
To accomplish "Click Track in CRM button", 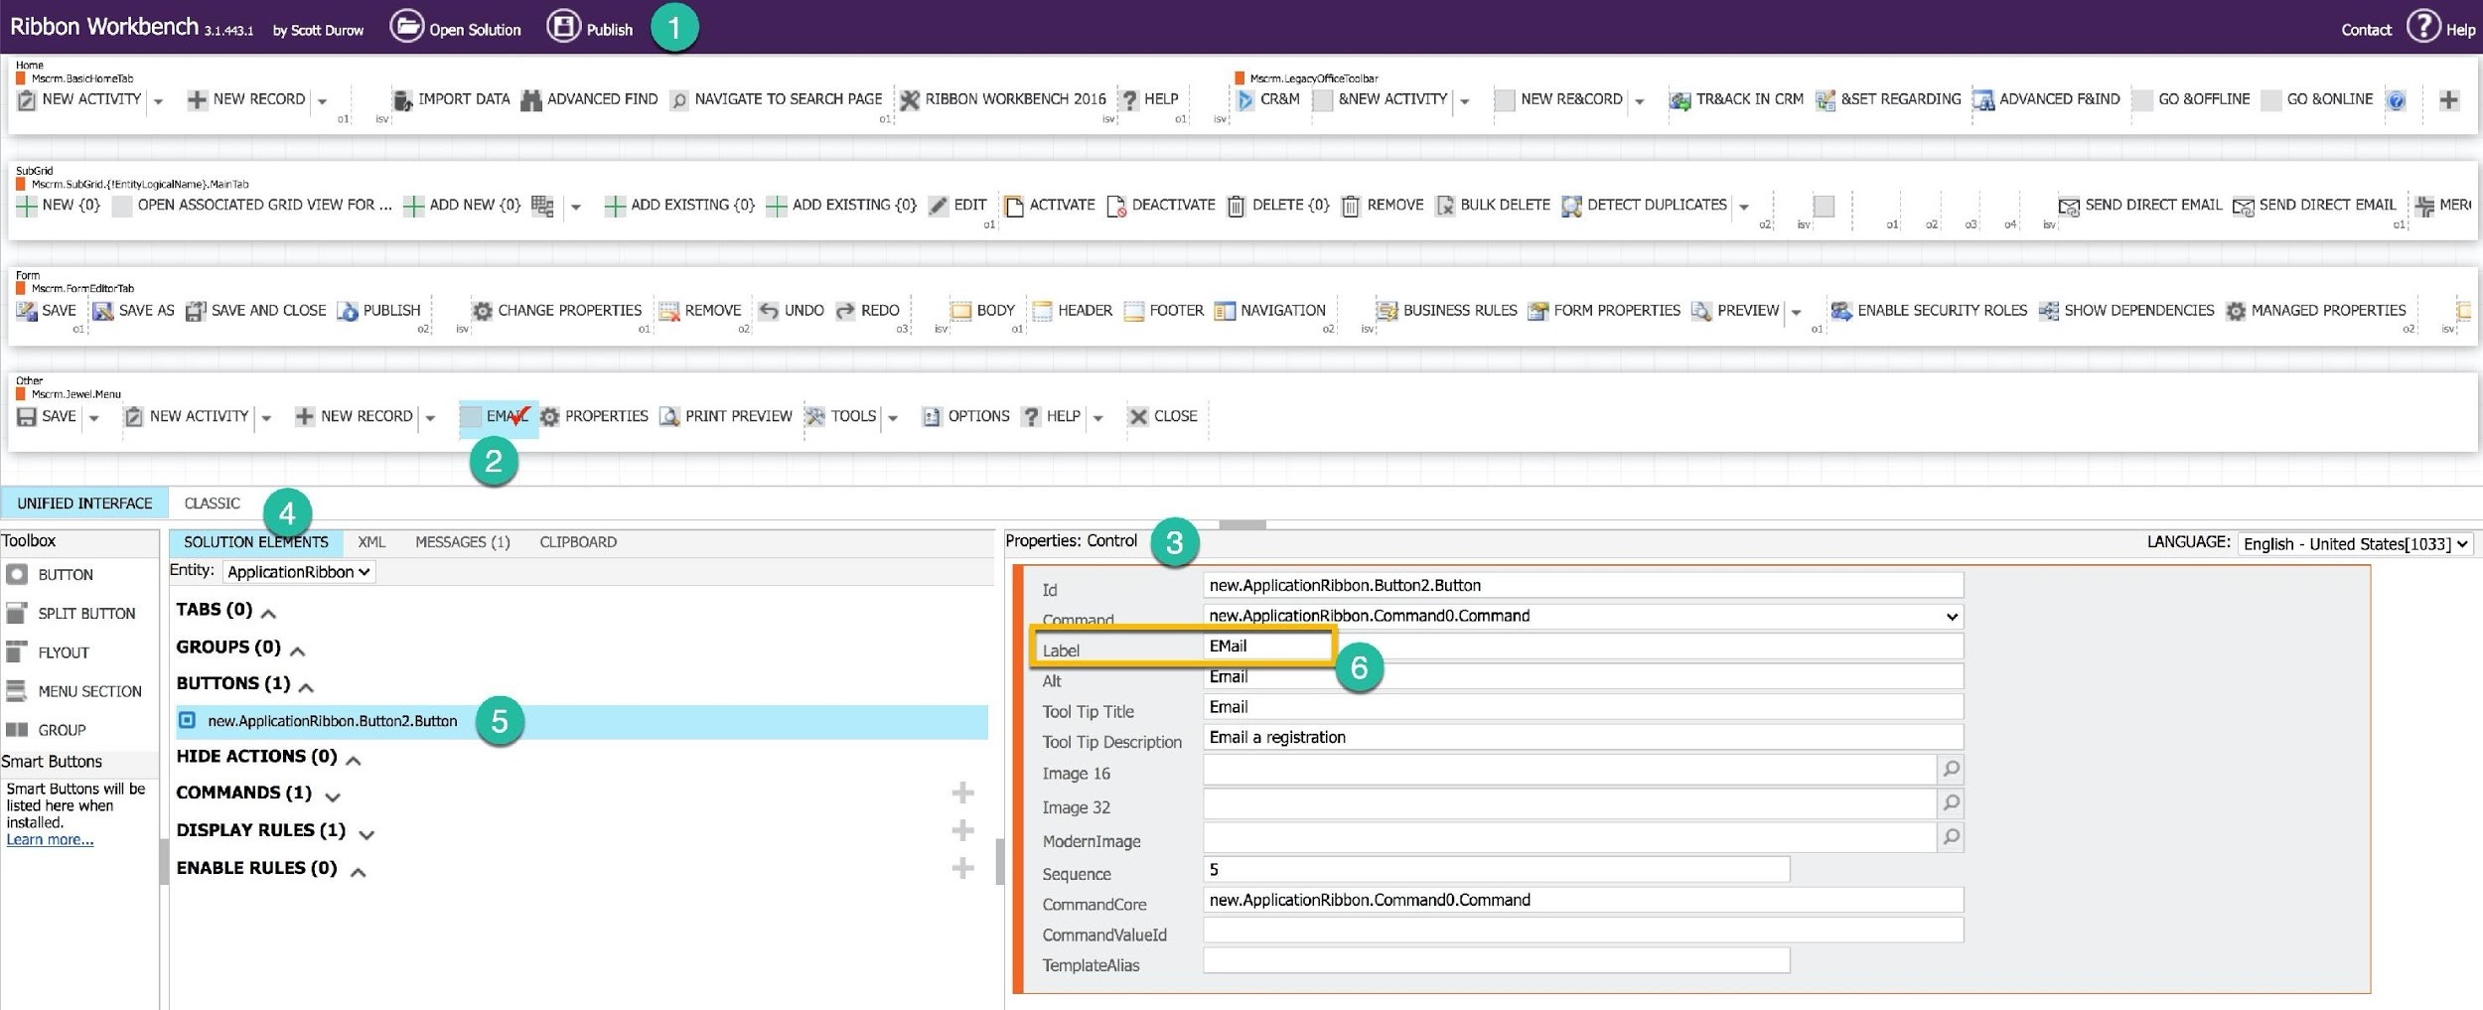I will click(x=1736, y=99).
